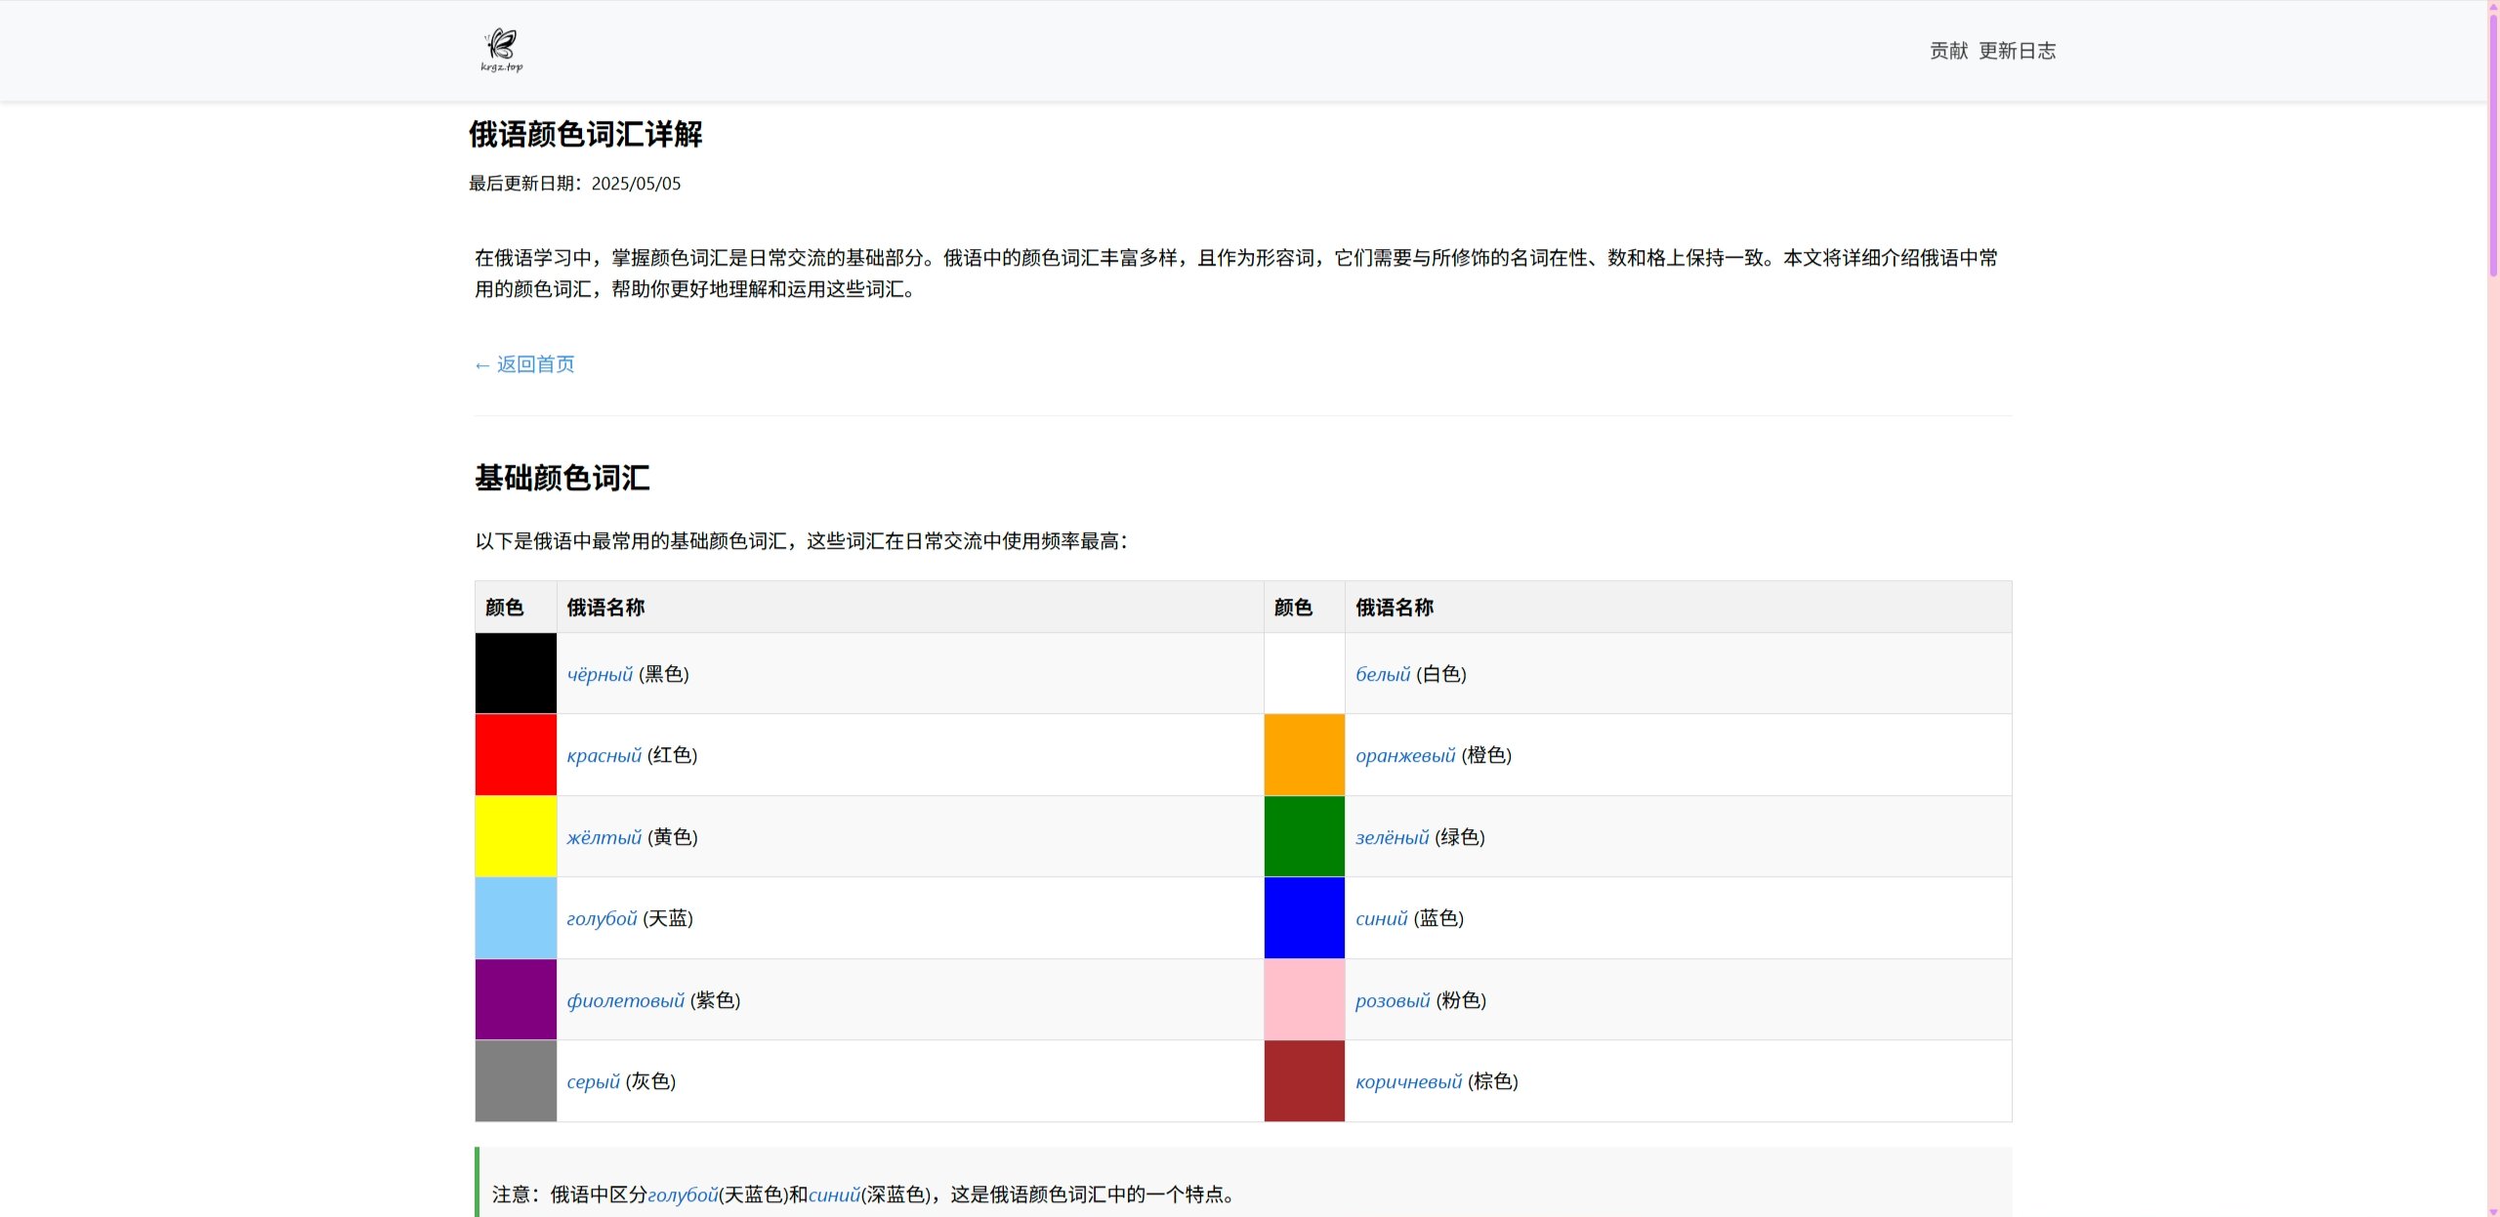Click the оранжевый word link

pos(1404,755)
